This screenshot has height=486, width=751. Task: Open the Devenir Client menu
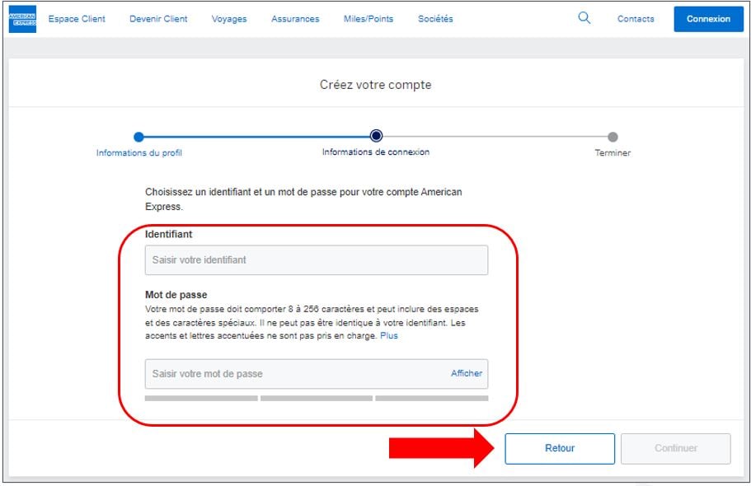158,19
